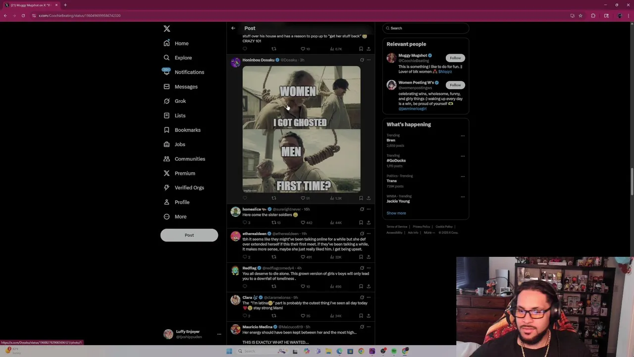
Task: Bookmark this page with the star icon
Action: pyautogui.click(x=581, y=15)
